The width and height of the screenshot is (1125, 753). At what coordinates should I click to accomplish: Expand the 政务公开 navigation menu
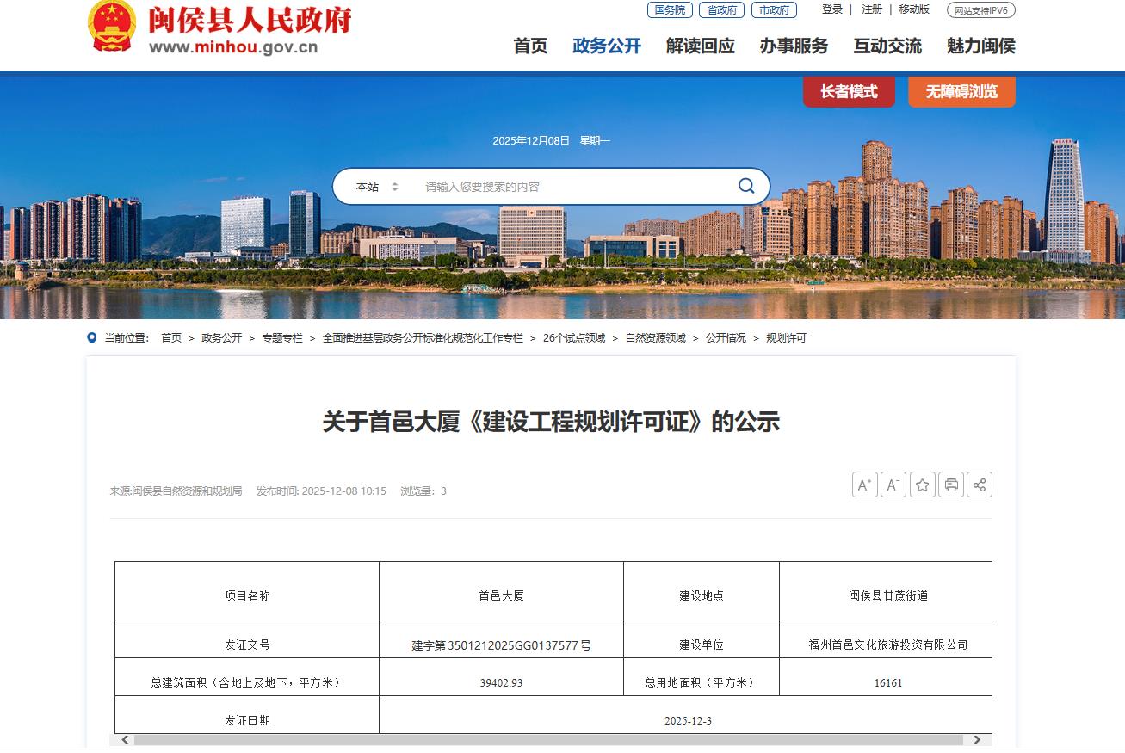[606, 46]
